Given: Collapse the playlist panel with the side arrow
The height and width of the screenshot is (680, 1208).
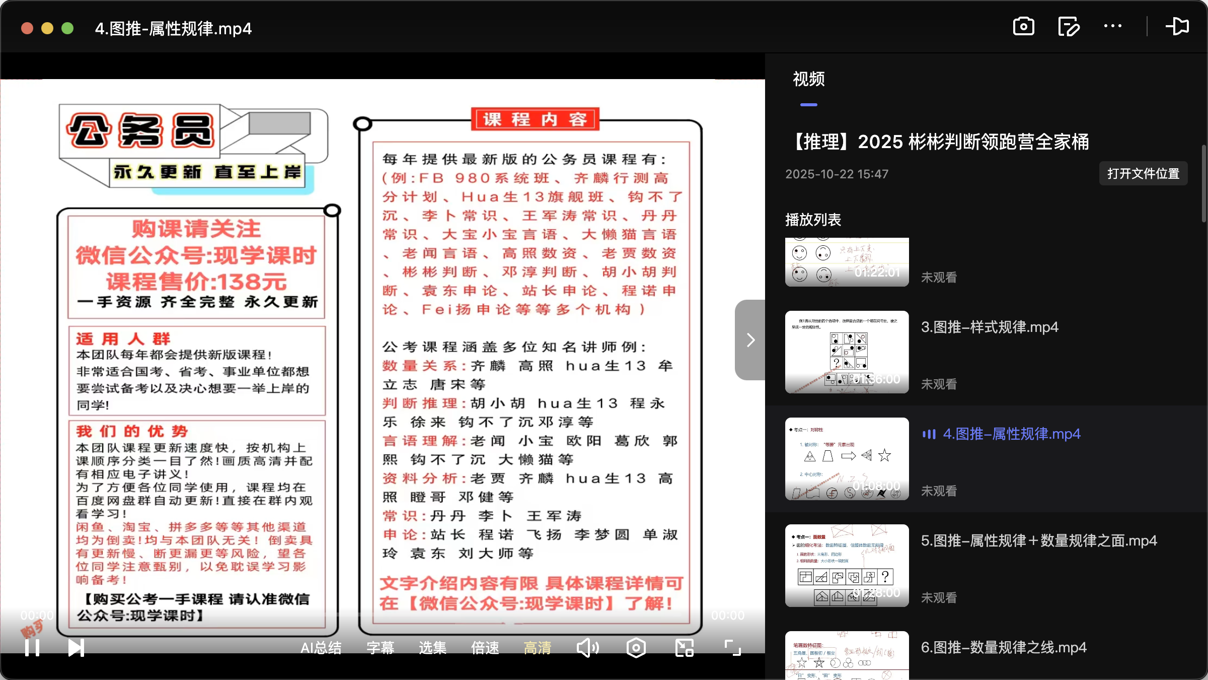Looking at the screenshot, I should [x=749, y=340].
